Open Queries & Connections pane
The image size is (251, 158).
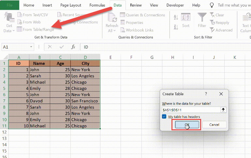coord(142,15)
